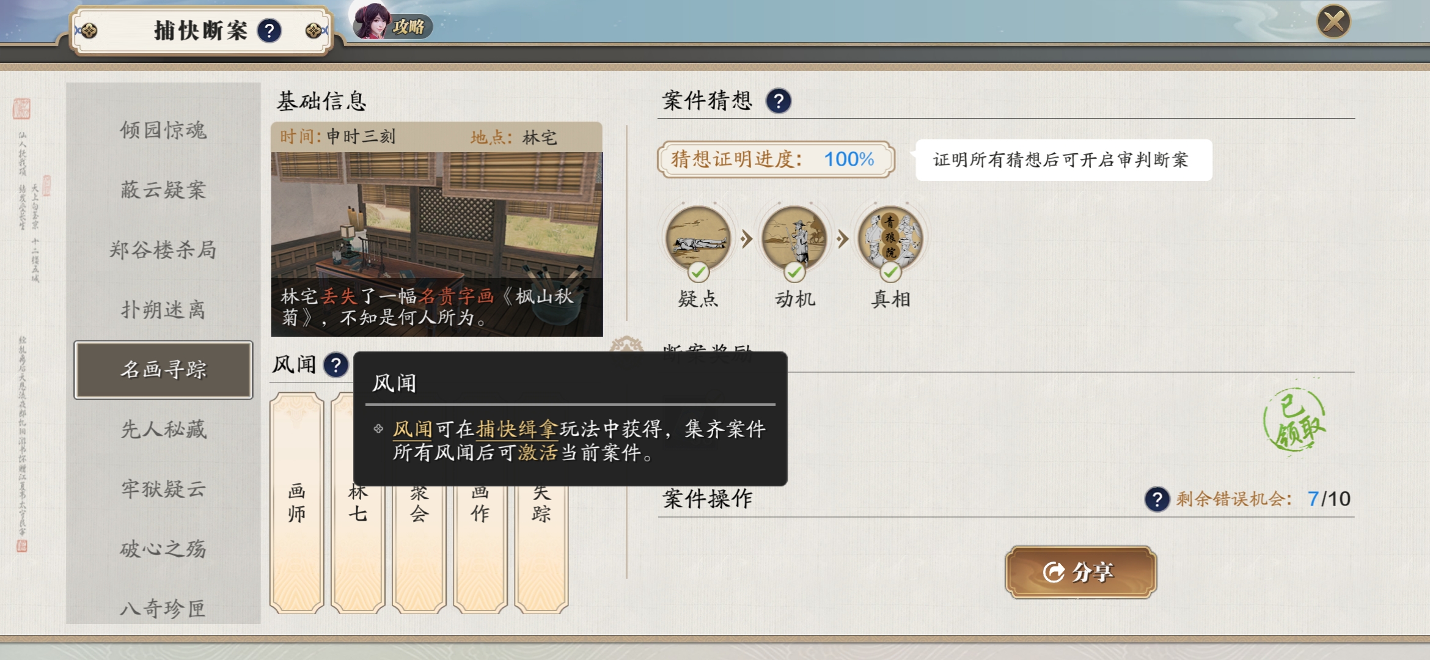Open the 牢狱疑云 case

(x=163, y=489)
